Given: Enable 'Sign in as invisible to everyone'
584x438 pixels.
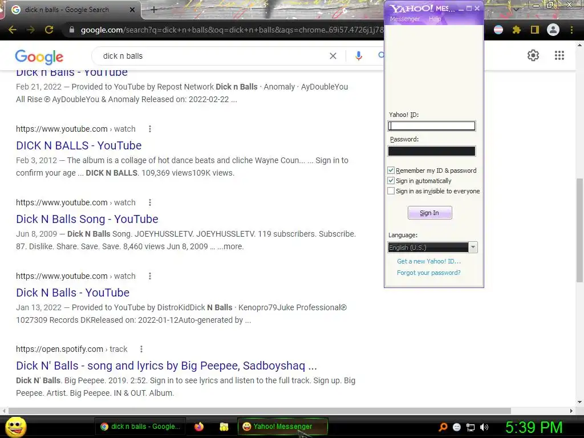Looking at the screenshot, I should [x=391, y=191].
